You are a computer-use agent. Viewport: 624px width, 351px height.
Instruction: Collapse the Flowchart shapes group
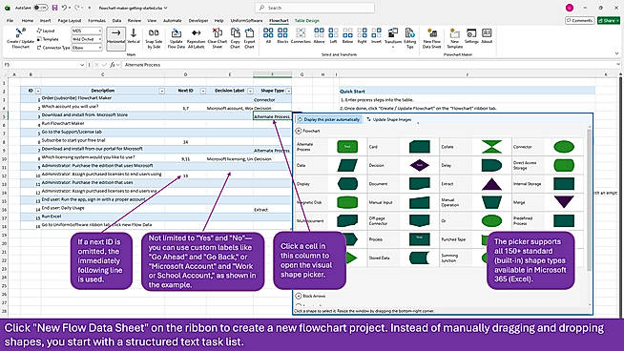click(299, 131)
